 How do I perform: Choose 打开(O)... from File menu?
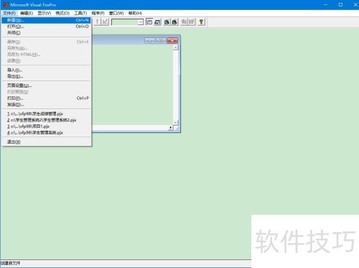(x=46, y=27)
